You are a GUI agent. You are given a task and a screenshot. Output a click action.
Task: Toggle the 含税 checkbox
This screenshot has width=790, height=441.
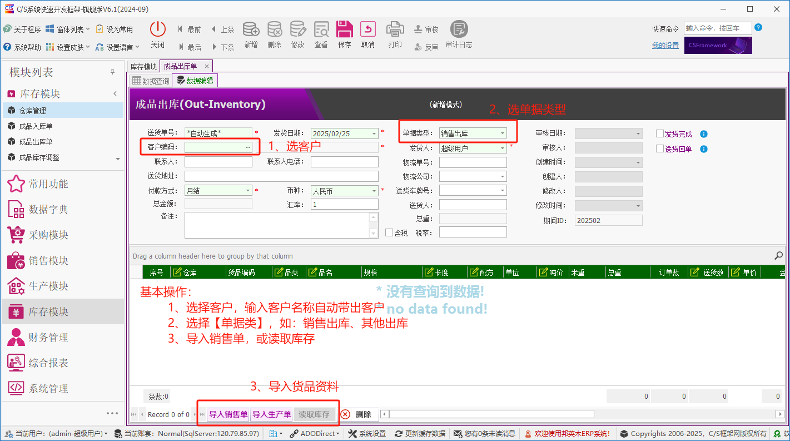click(x=389, y=232)
